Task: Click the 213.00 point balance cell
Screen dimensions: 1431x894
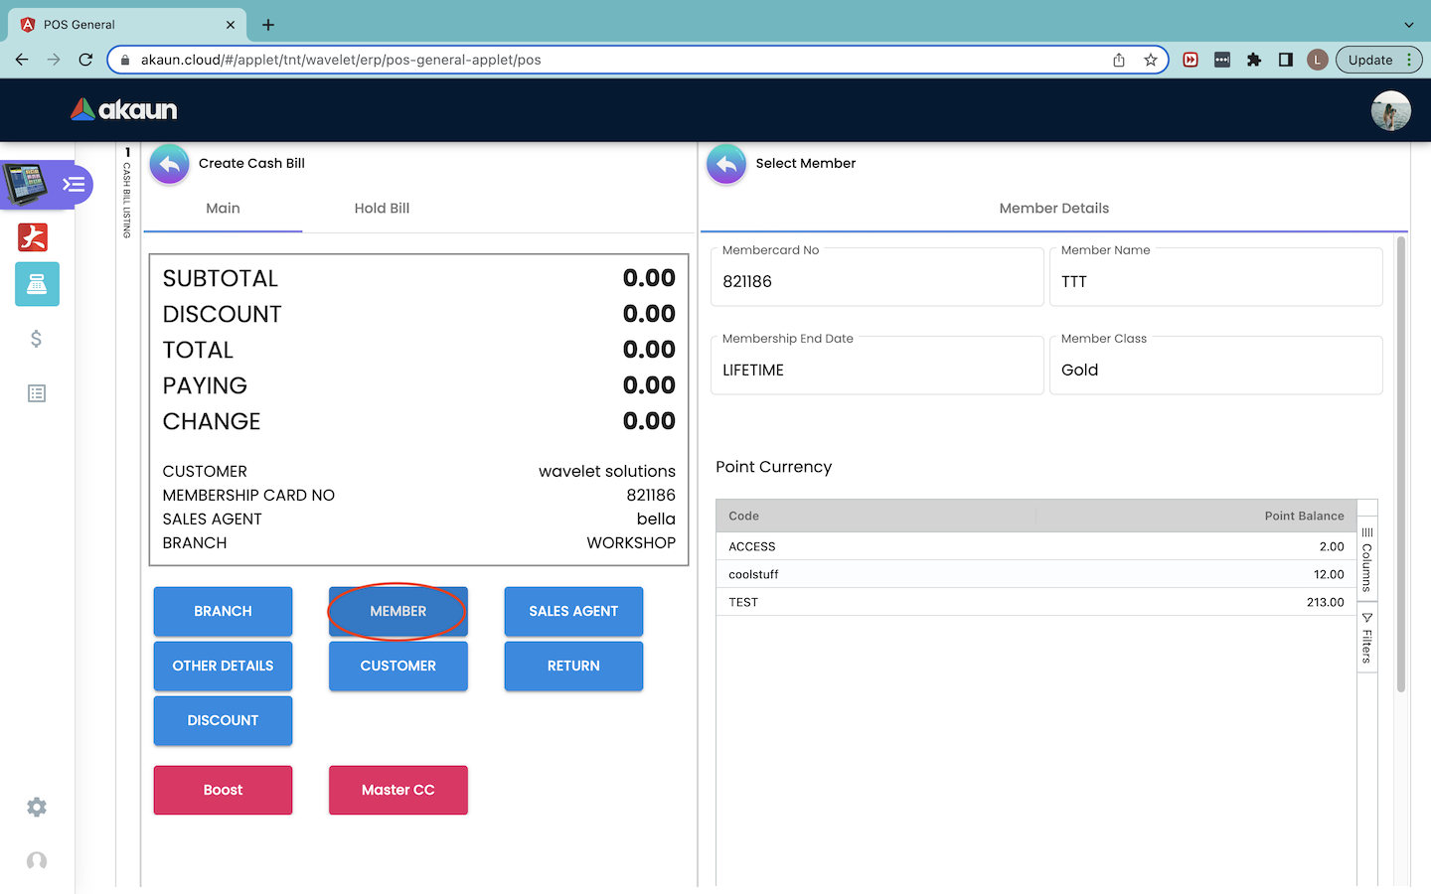Action: pyautogui.click(x=1326, y=602)
